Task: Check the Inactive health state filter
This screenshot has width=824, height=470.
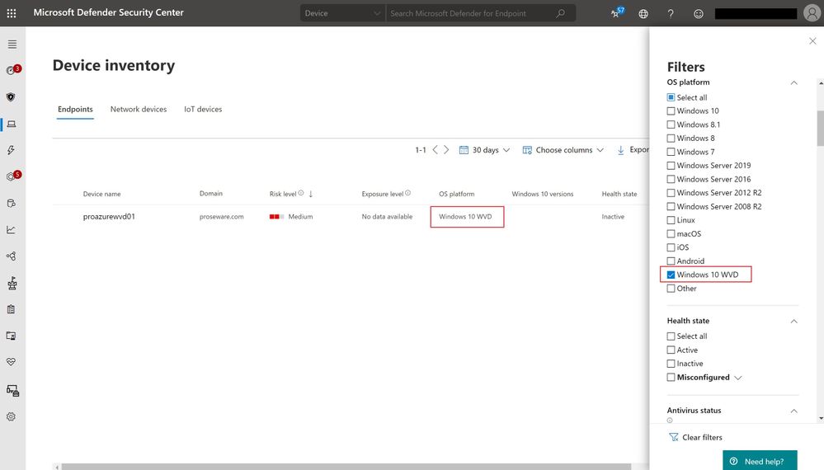Action: click(x=671, y=364)
